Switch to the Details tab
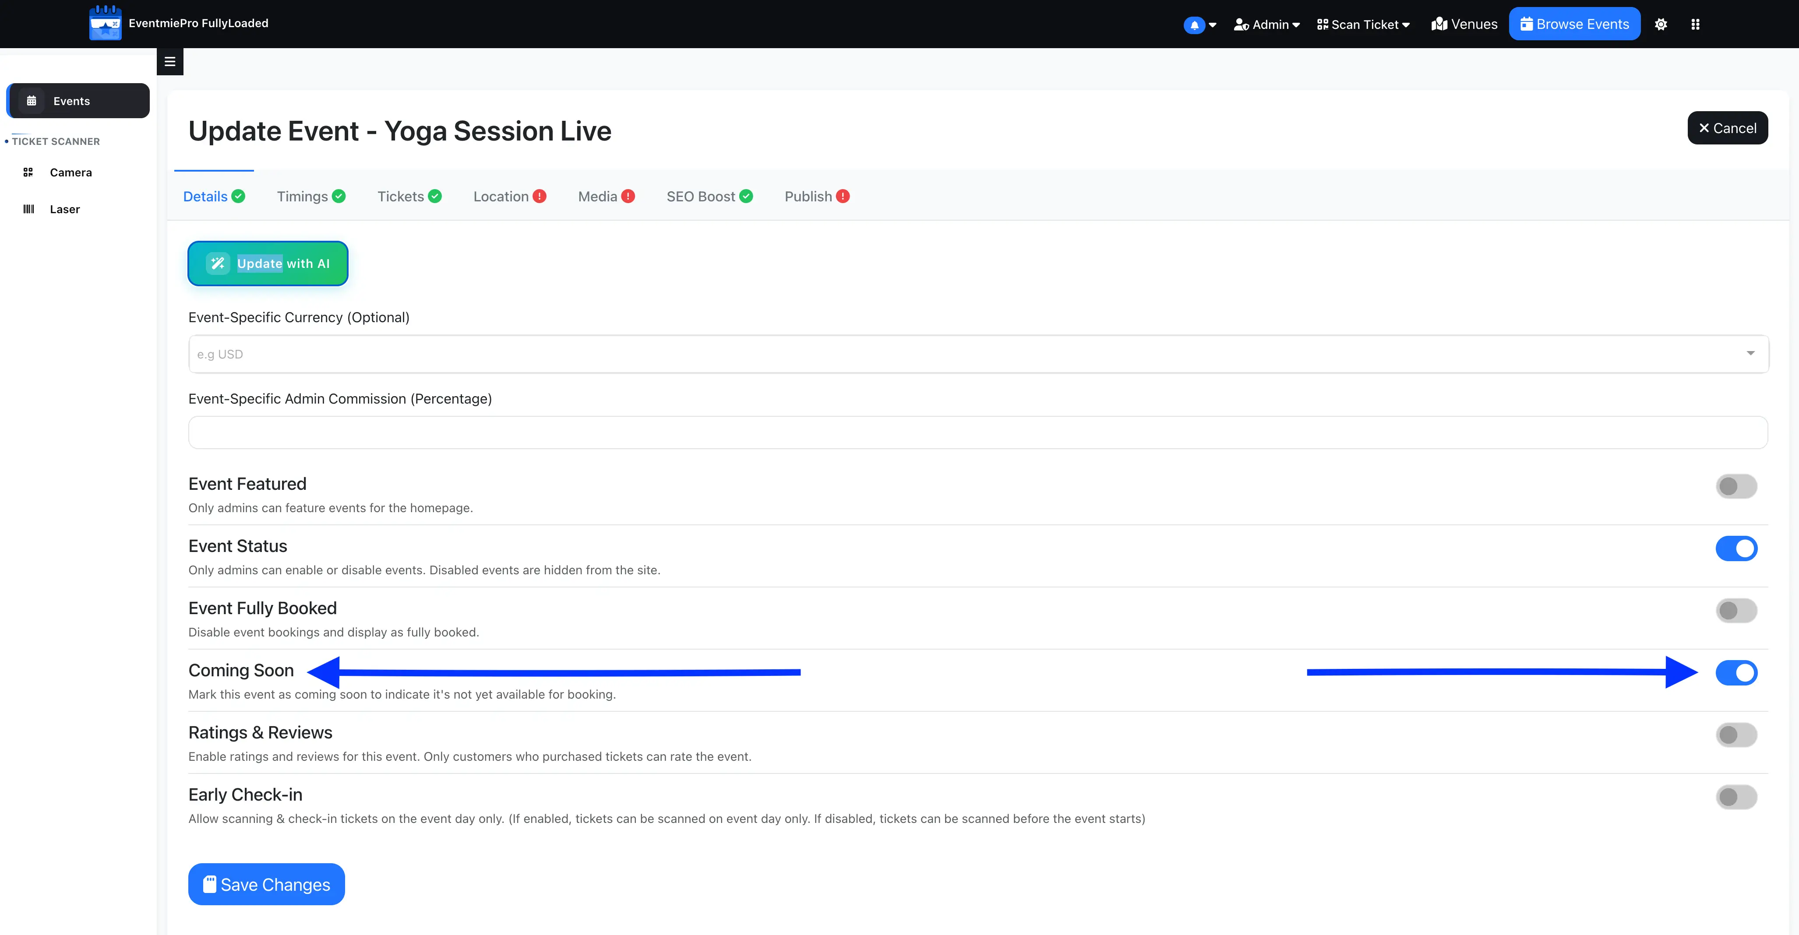The width and height of the screenshot is (1799, 935). pyautogui.click(x=214, y=196)
